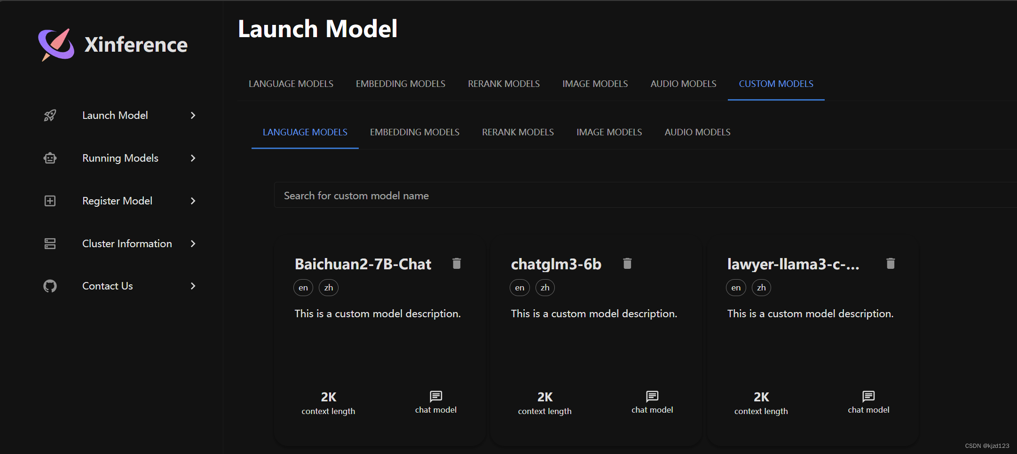Click chat model icon on lawyer-llama3 card

pyautogui.click(x=868, y=396)
